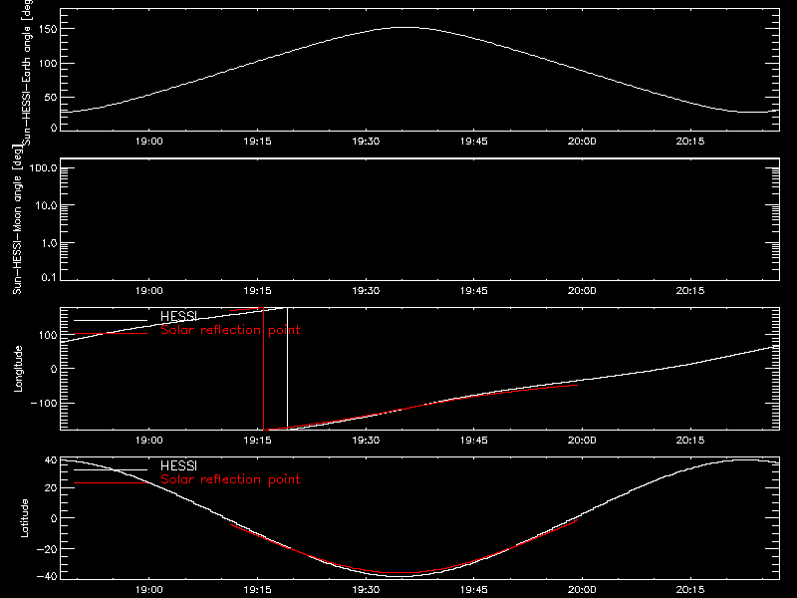This screenshot has width=797, height=598.
Task: Click white HESSI legend line in Latitude plot
Action: pos(111,469)
